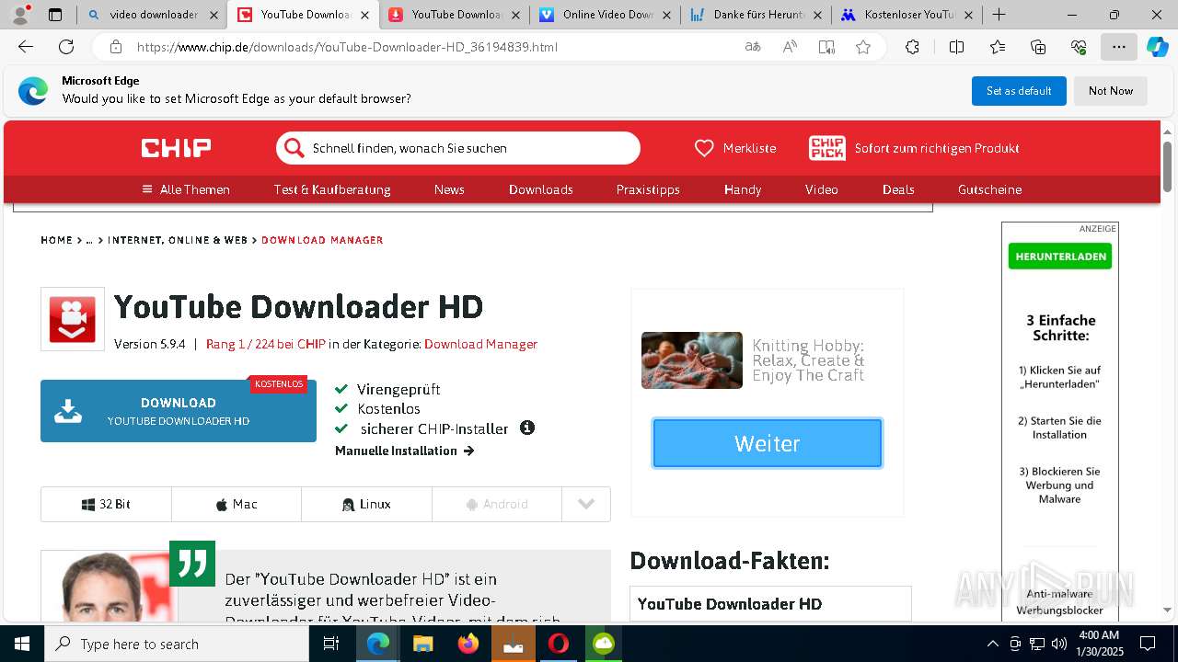The width and height of the screenshot is (1178, 662).
Task: Open browser essentials heart icon
Action: click(1079, 47)
